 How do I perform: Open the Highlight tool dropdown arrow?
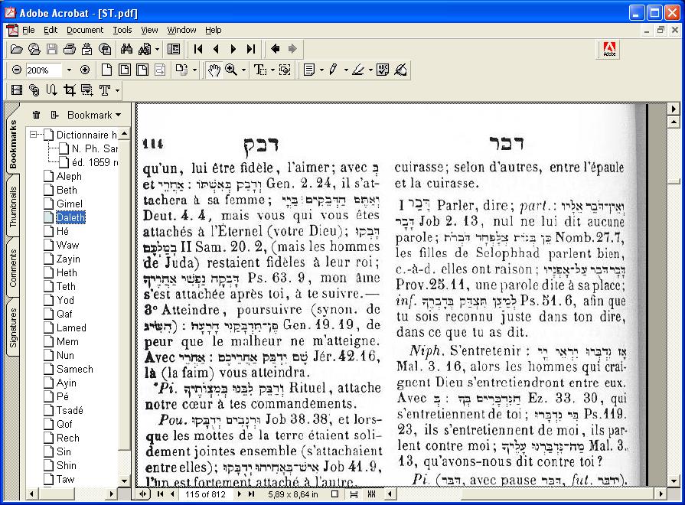pyautogui.click(x=370, y=70)
